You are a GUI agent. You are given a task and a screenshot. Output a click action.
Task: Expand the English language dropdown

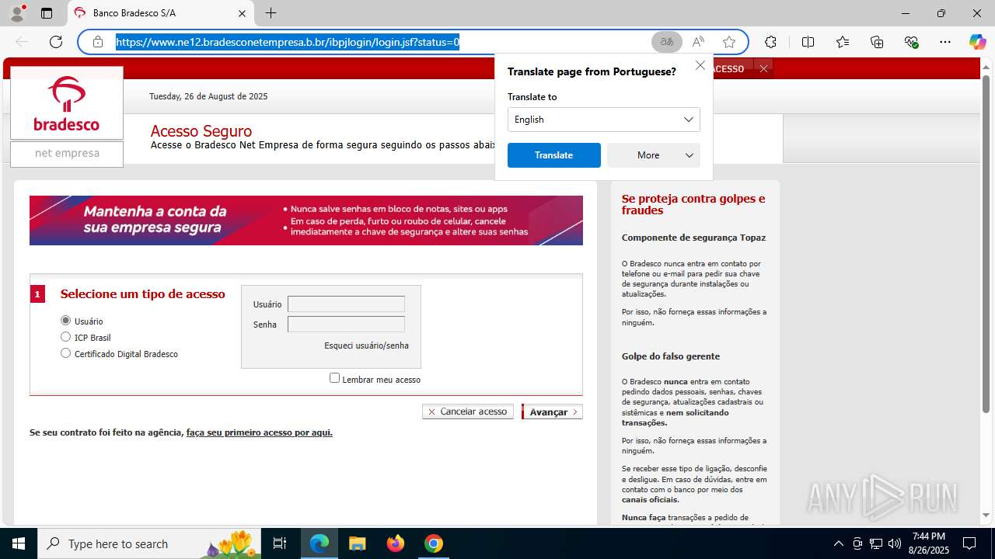(603, 120)
